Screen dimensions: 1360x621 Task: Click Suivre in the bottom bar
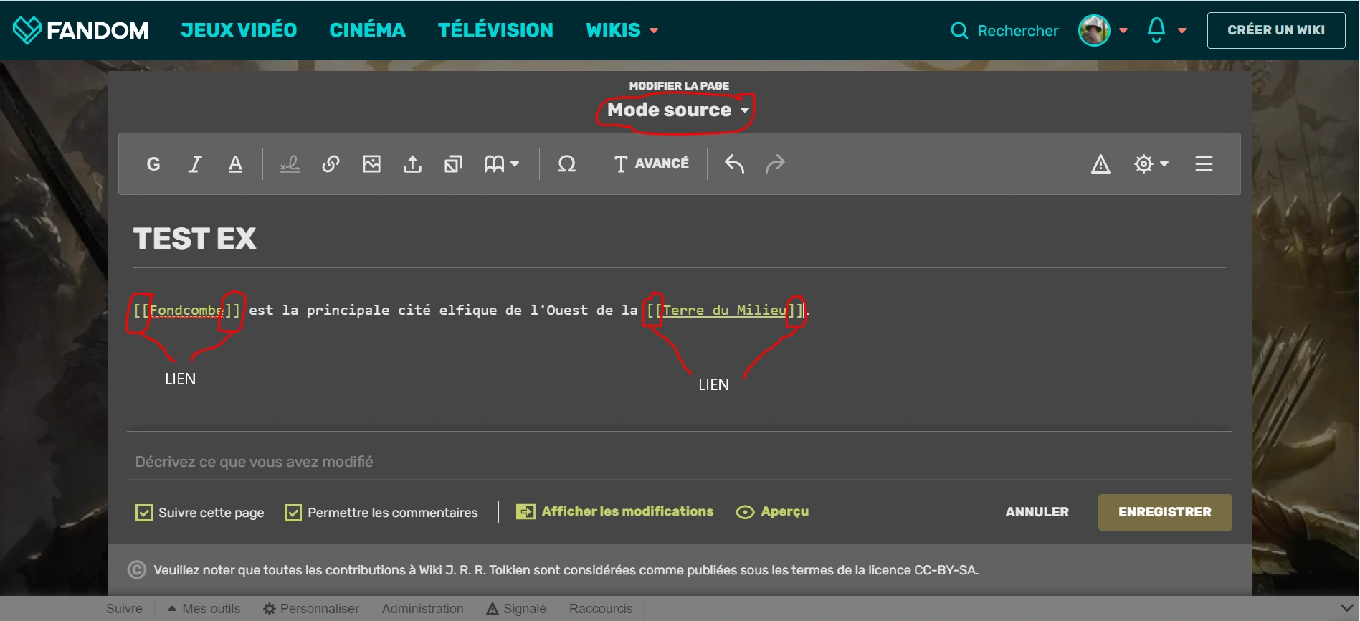click(124, 609)
